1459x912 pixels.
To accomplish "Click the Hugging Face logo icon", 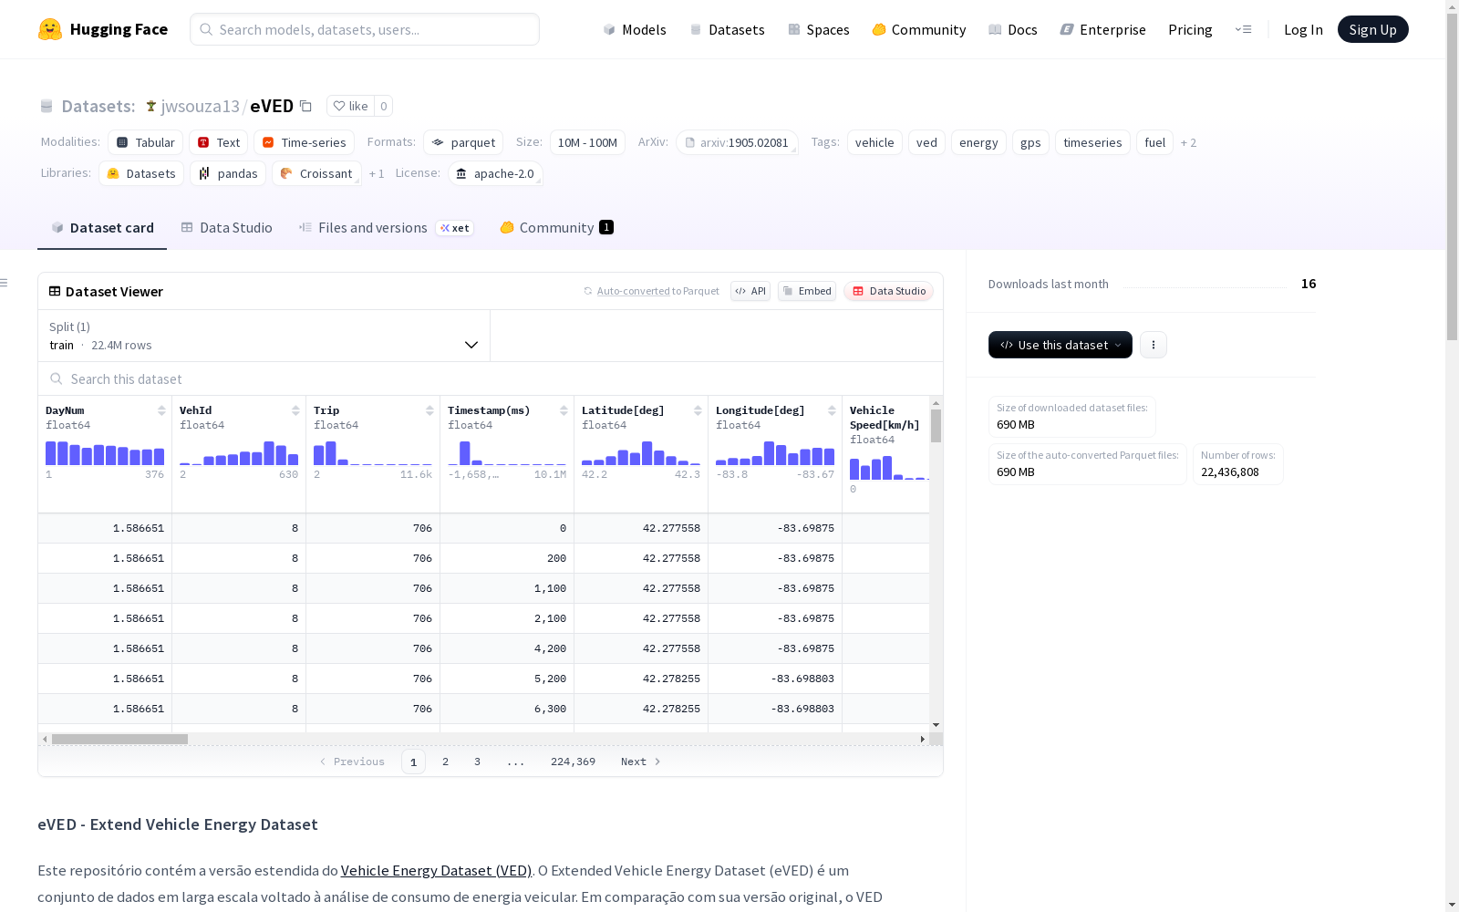I will coord(50,29).
